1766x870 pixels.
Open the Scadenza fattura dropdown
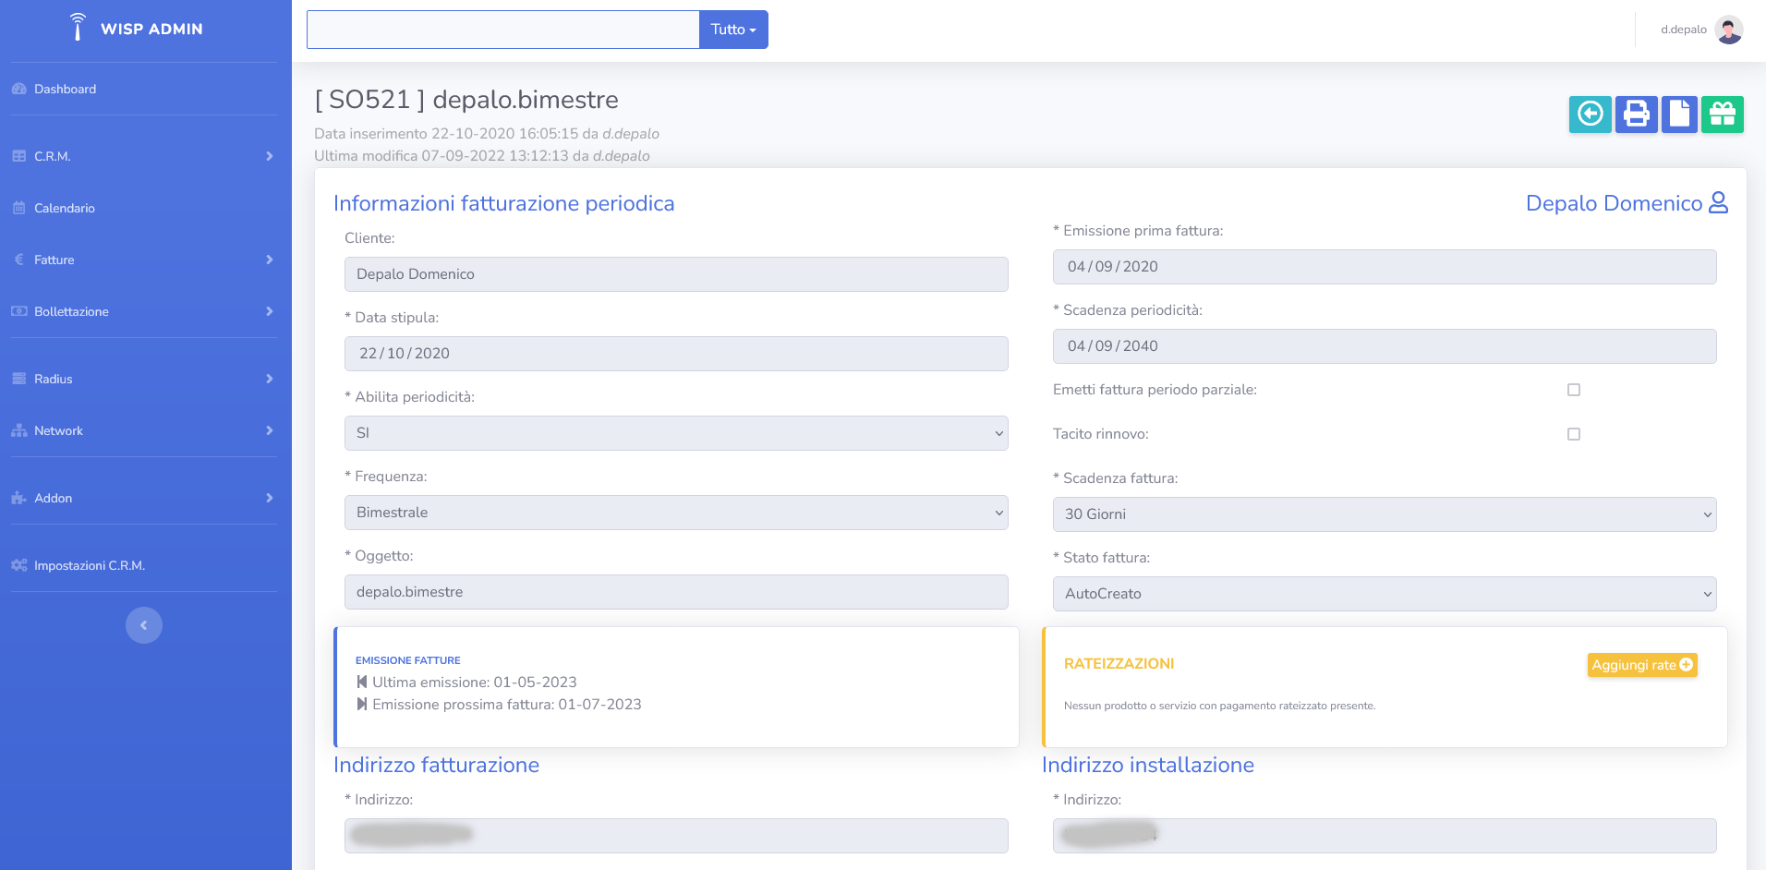coord(1384,514)
